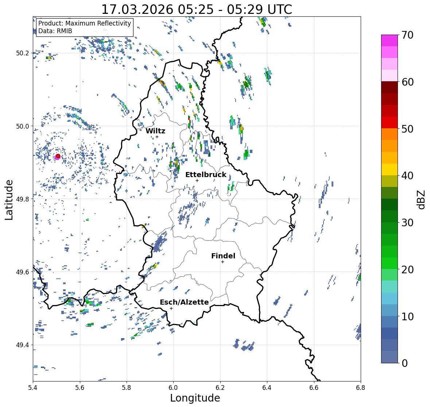Click the Esch/Alzette station cross marker

point(171,308)
